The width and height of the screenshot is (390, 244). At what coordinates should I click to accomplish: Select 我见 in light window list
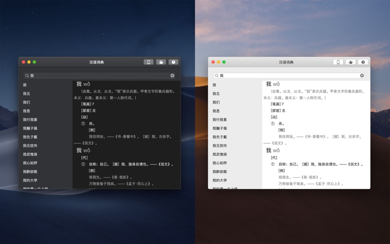(x=216, y=94)
